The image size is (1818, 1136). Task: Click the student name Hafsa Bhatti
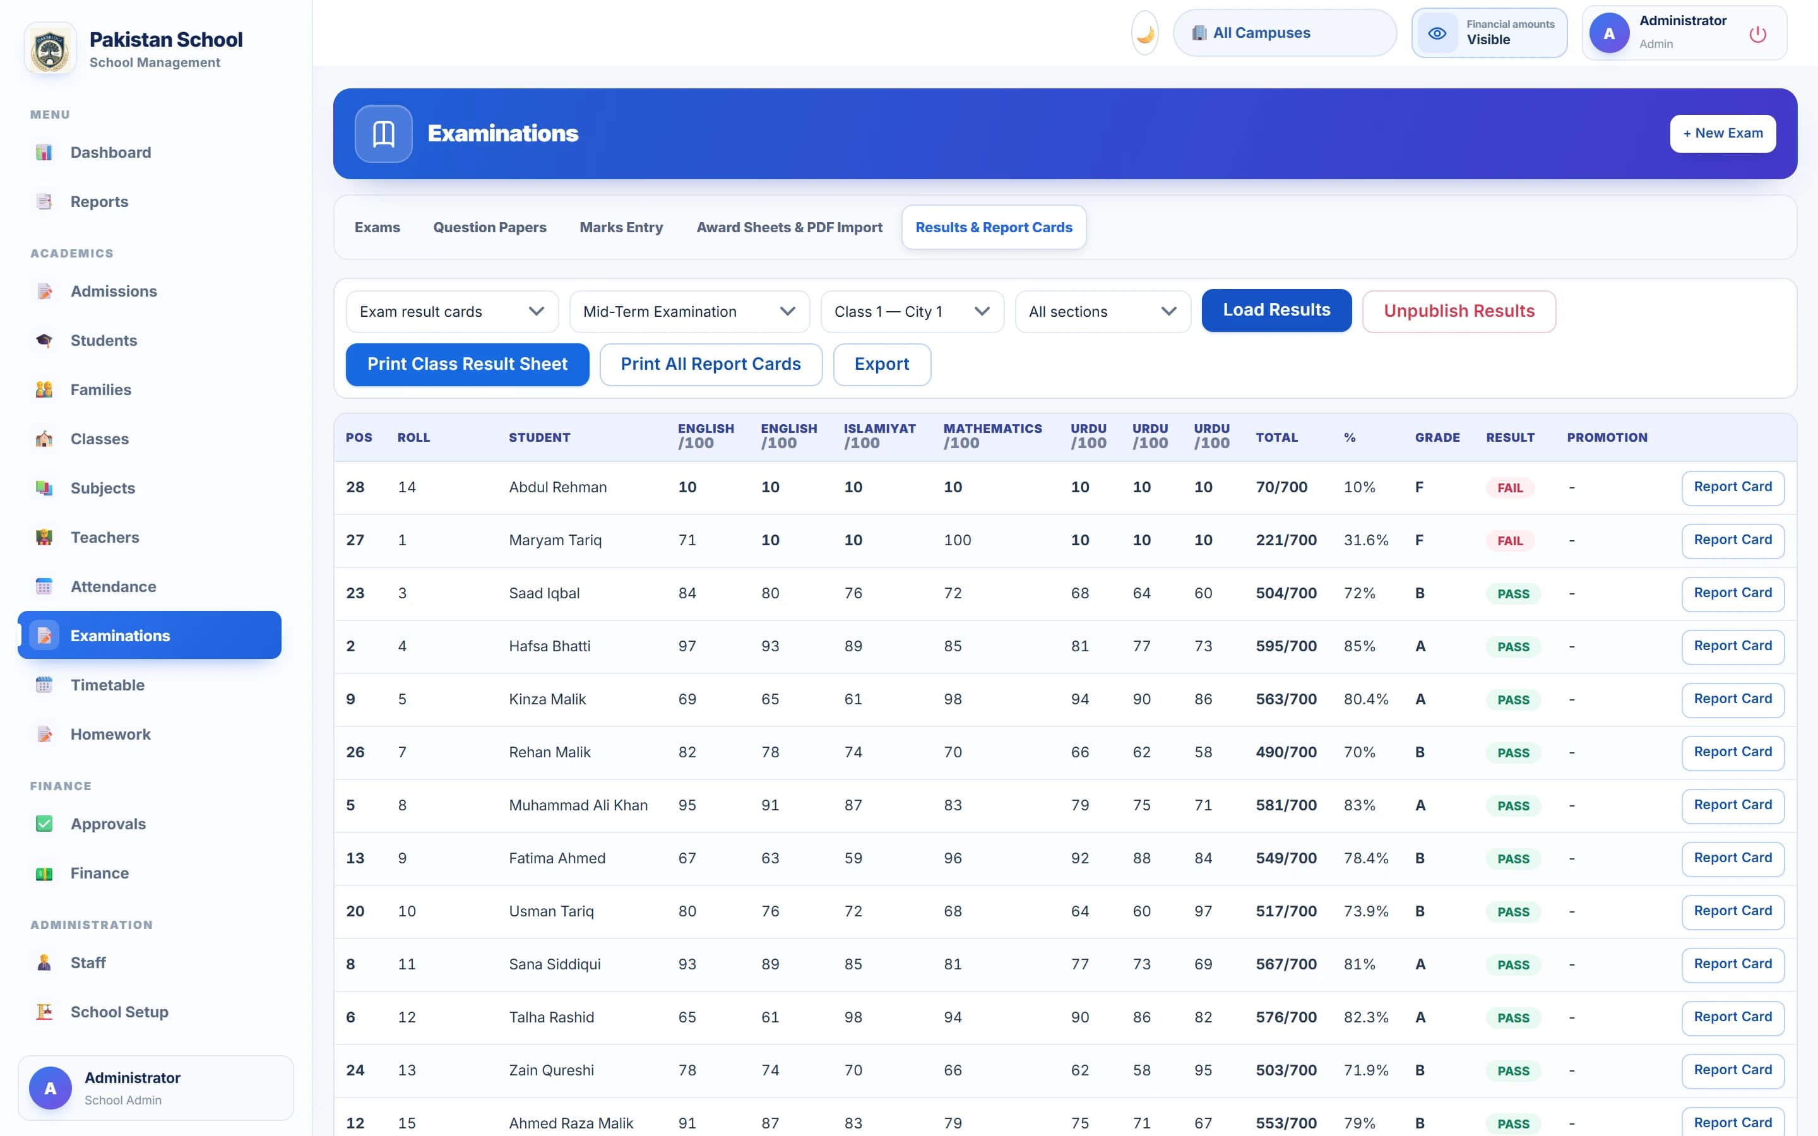[x=549, y=646]
